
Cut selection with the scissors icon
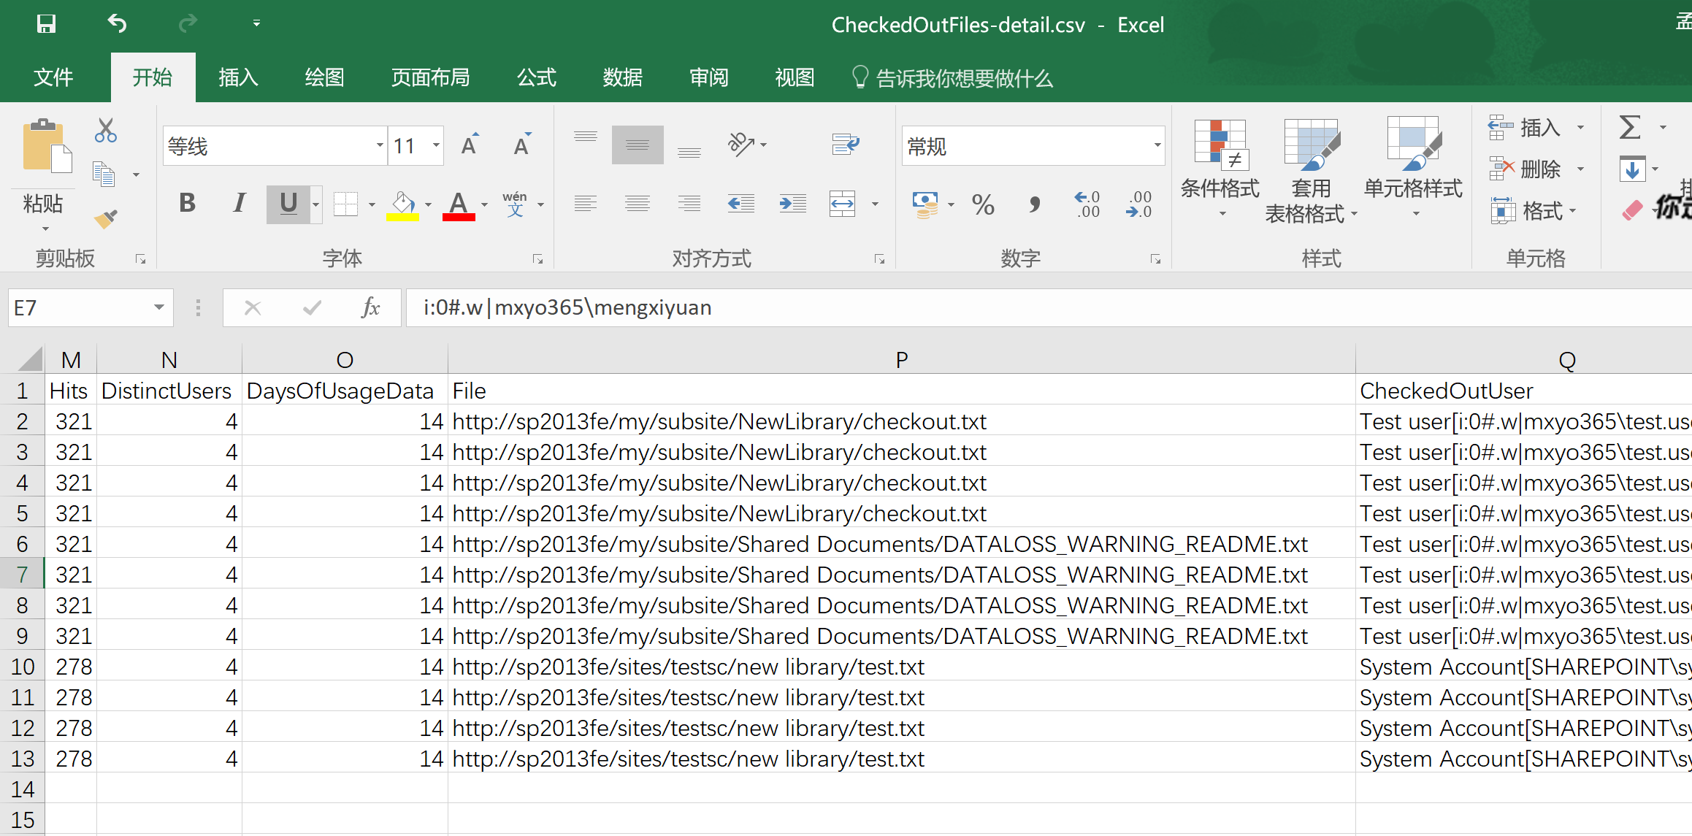coord(106,130)
